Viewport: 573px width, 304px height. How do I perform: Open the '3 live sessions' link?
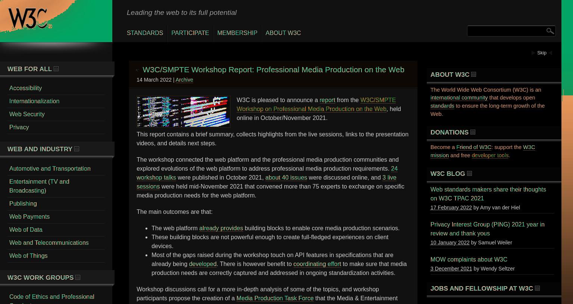[148, 186]
